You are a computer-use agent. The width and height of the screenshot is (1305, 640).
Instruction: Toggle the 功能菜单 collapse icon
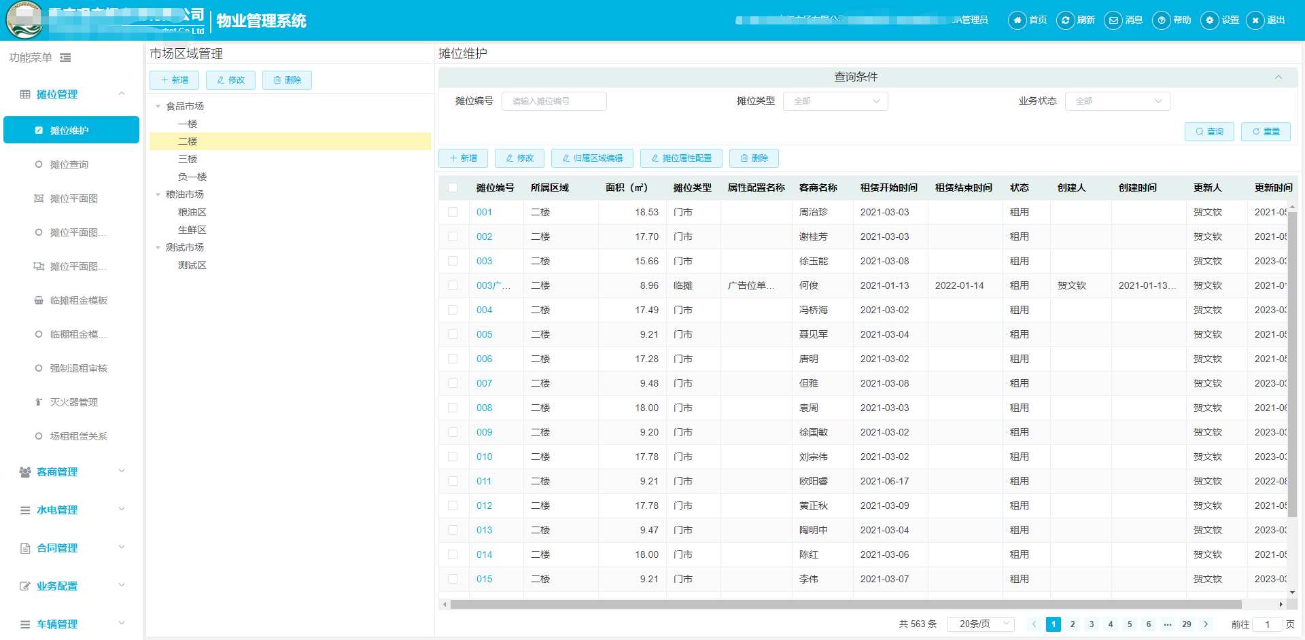point(65,58)
